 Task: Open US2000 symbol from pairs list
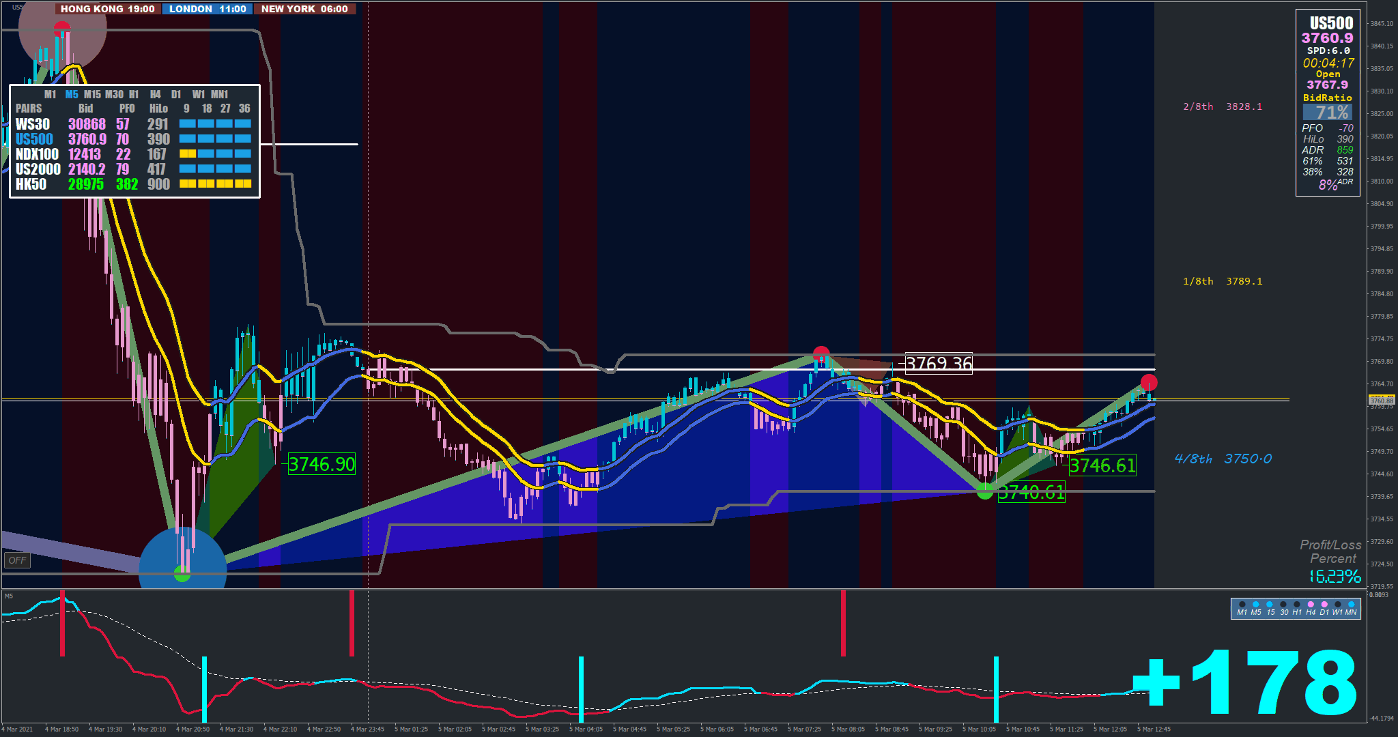pyautogui.click(x=38, y=169)
